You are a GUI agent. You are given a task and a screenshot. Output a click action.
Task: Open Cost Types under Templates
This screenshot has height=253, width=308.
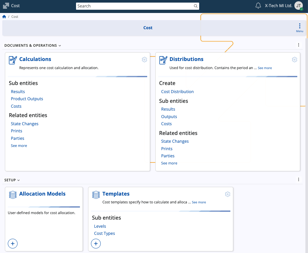coord(104,234)
